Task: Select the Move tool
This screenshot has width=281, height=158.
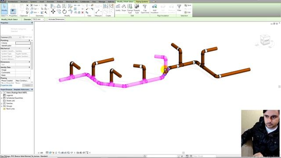Action: click(53, 12)
